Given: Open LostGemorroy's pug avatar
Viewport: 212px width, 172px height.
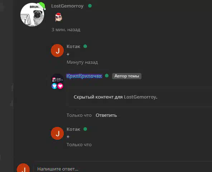Looking at the screenshot, I should (x=32, y=14).
